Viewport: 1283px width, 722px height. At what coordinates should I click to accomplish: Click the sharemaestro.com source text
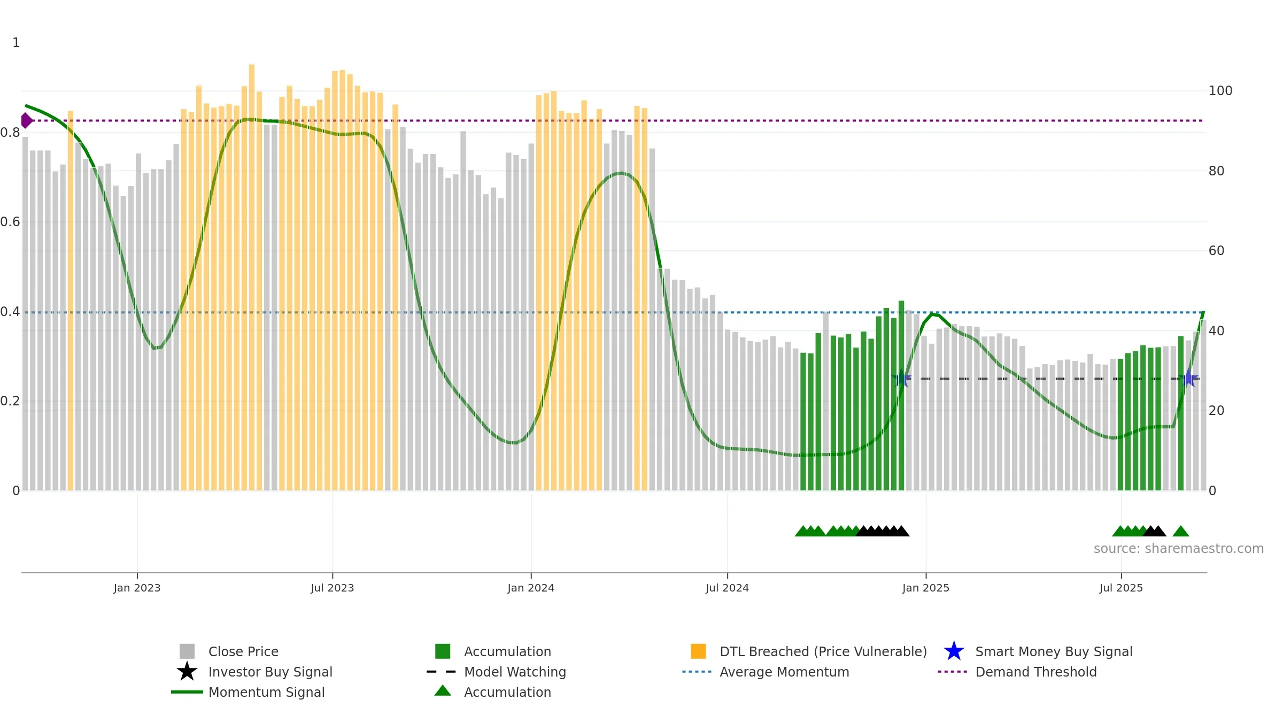click(x=1179, y=549)
